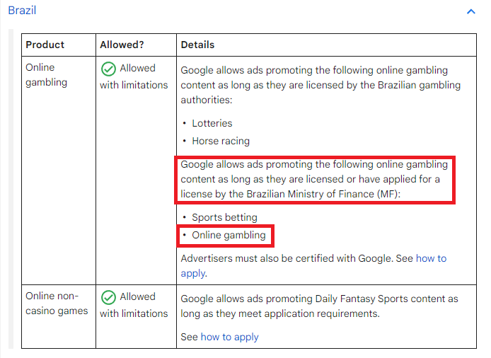The height and width of the screenshot is (358, 491).
Task: Click the 'Sports betting' bullet item
Action: [224, 217]
